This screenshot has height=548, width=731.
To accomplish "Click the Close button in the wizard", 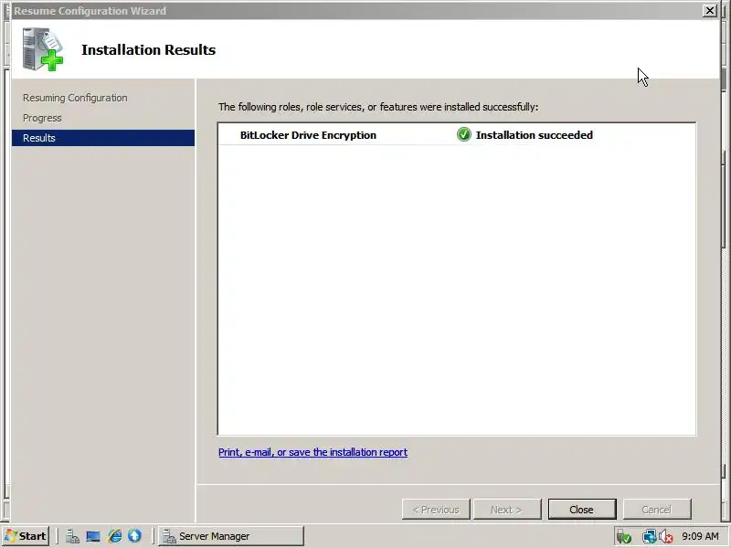I will [582, 510].
